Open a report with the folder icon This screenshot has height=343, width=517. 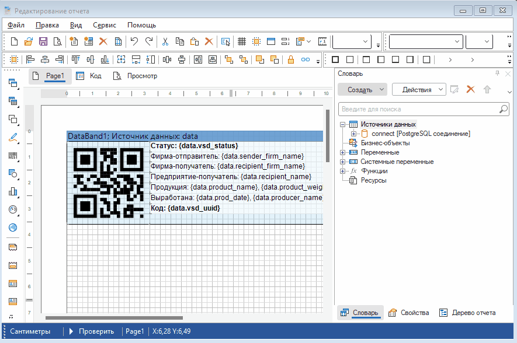tap(29, 41)
